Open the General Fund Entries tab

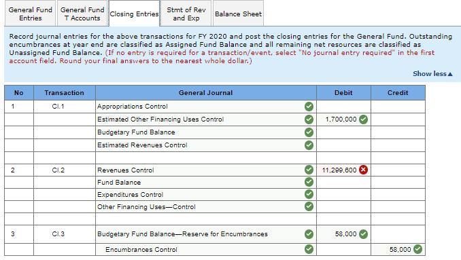(x=31, y=14)
